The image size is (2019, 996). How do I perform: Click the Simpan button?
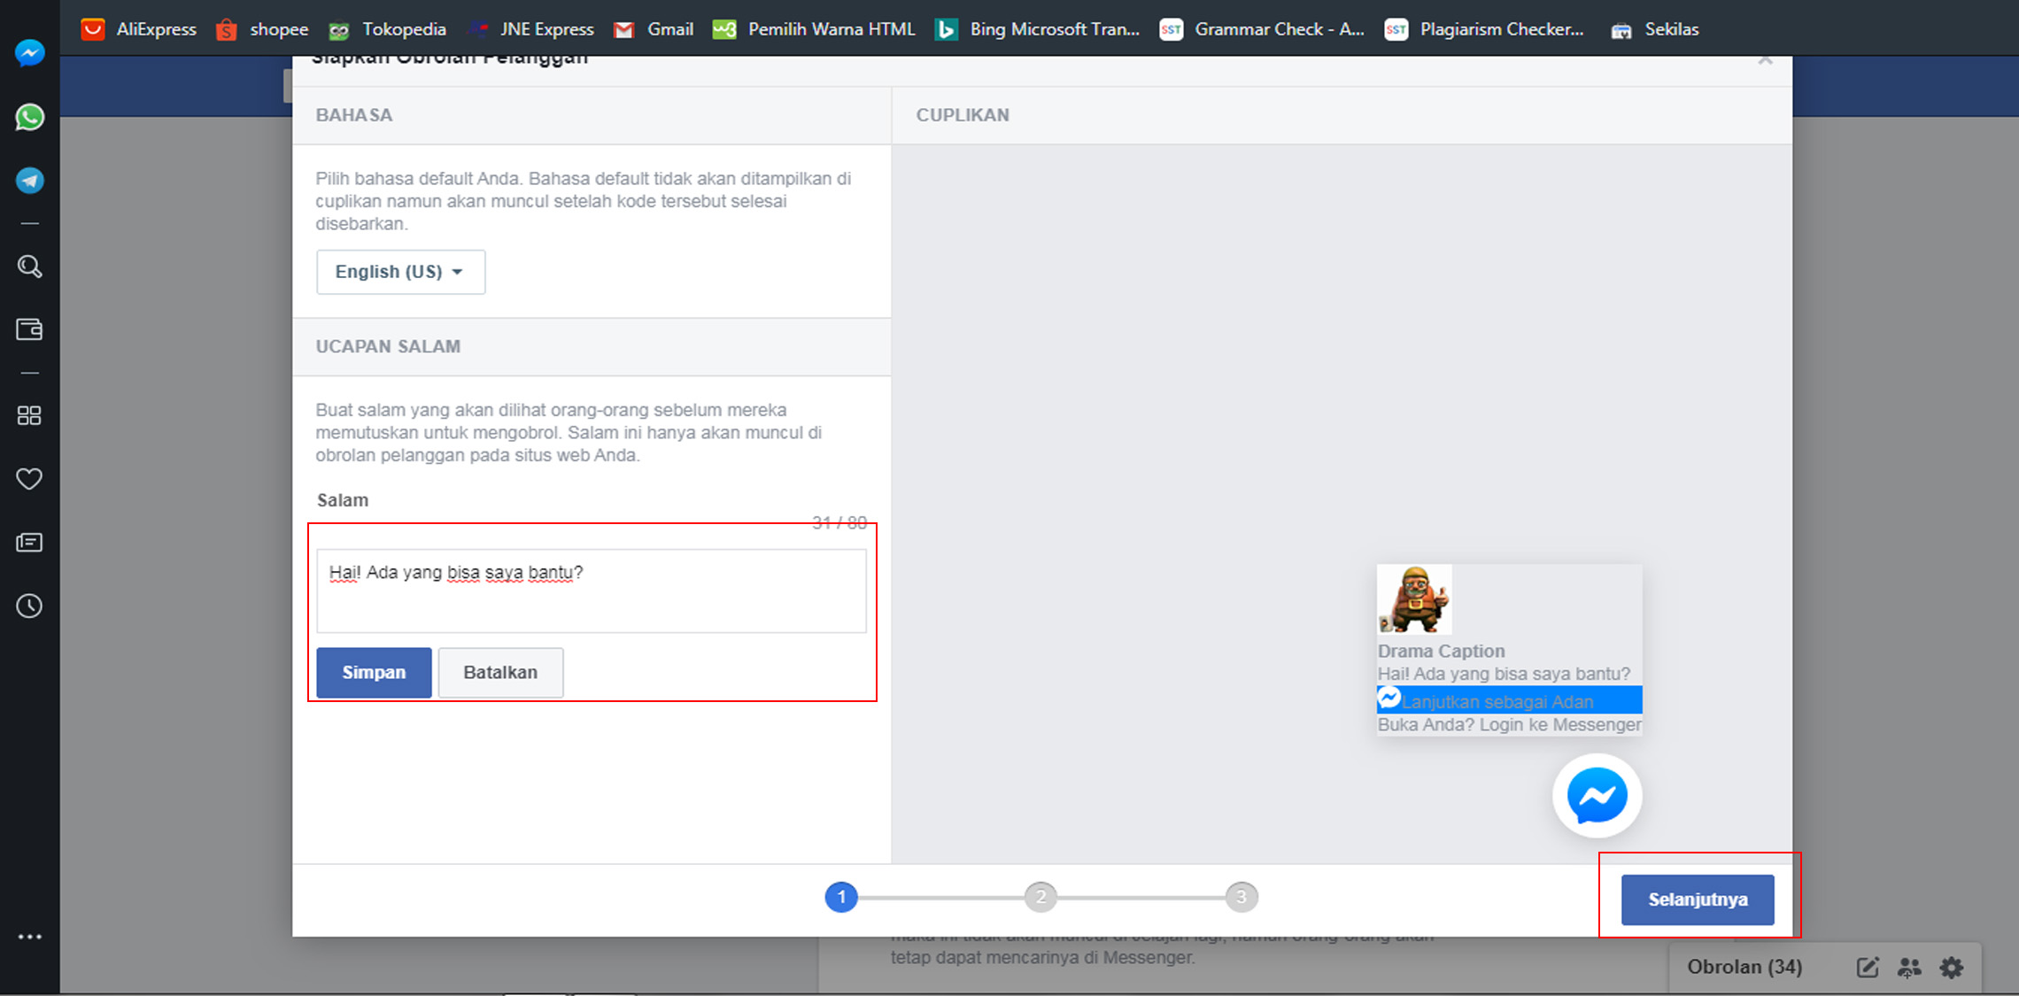374,673
